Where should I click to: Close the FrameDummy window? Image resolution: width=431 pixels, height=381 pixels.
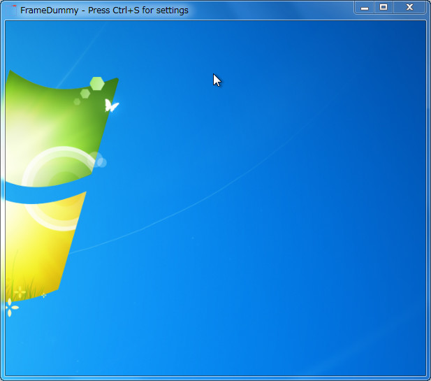[409, 8]
